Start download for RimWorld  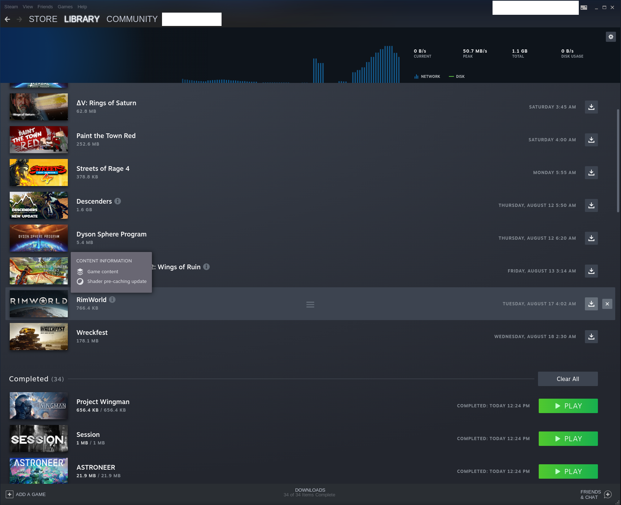click(x=591, y=304)
